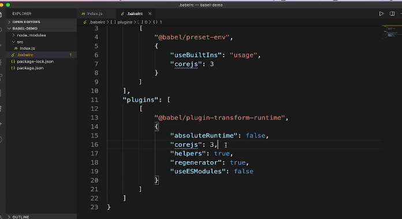Click the JSON braces icon beside package-lock.json
Screen dimensions: 402x219
pyautogui.click(x=13, y=62)
